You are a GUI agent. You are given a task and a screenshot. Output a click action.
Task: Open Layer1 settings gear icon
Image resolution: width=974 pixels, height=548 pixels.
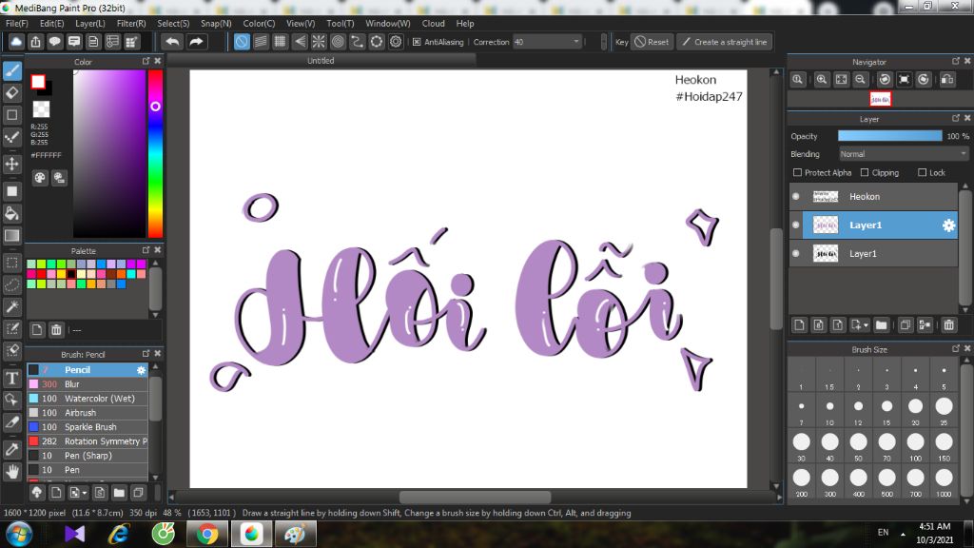point(948,225)
